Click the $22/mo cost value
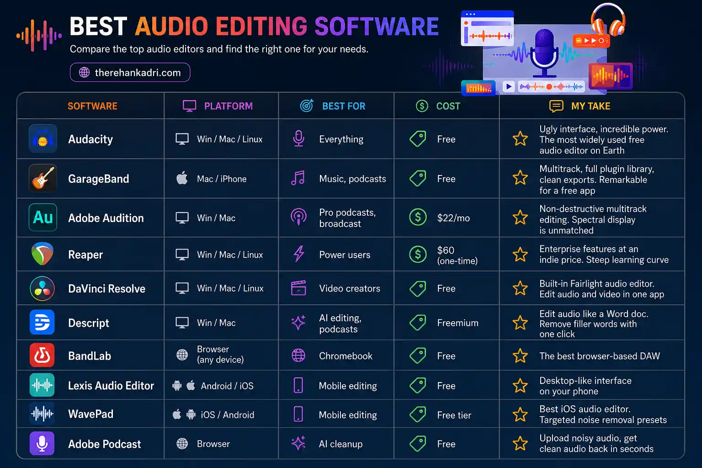This screenshot has width=702, height=468. tap(453, 218)
